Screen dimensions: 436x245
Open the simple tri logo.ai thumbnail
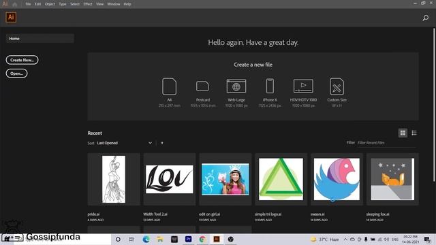coord(281,179)
